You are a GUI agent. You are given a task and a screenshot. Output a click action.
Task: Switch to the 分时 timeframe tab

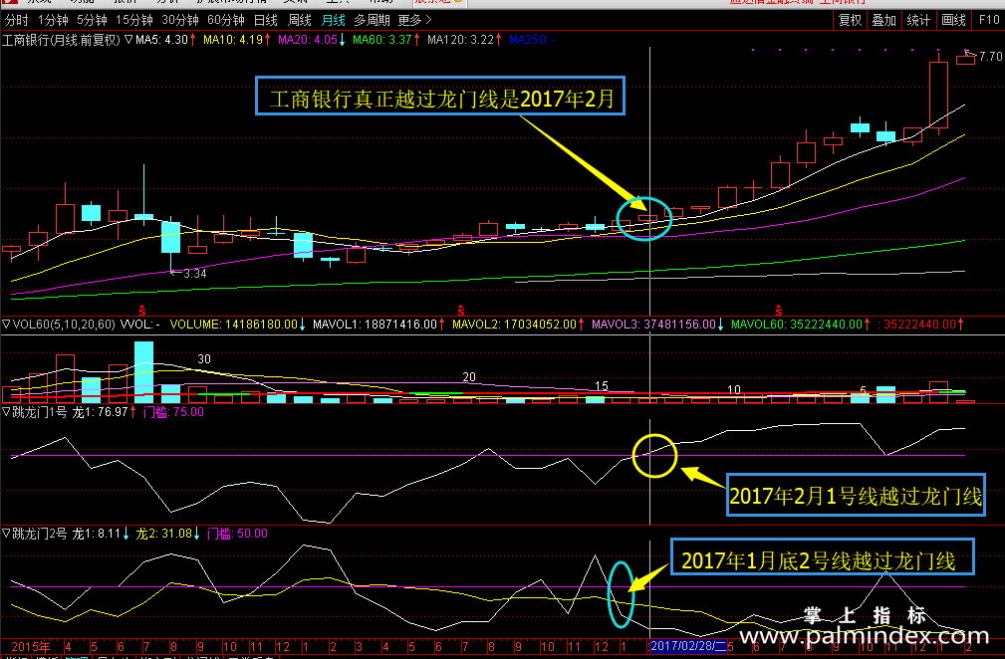[17, 21]
